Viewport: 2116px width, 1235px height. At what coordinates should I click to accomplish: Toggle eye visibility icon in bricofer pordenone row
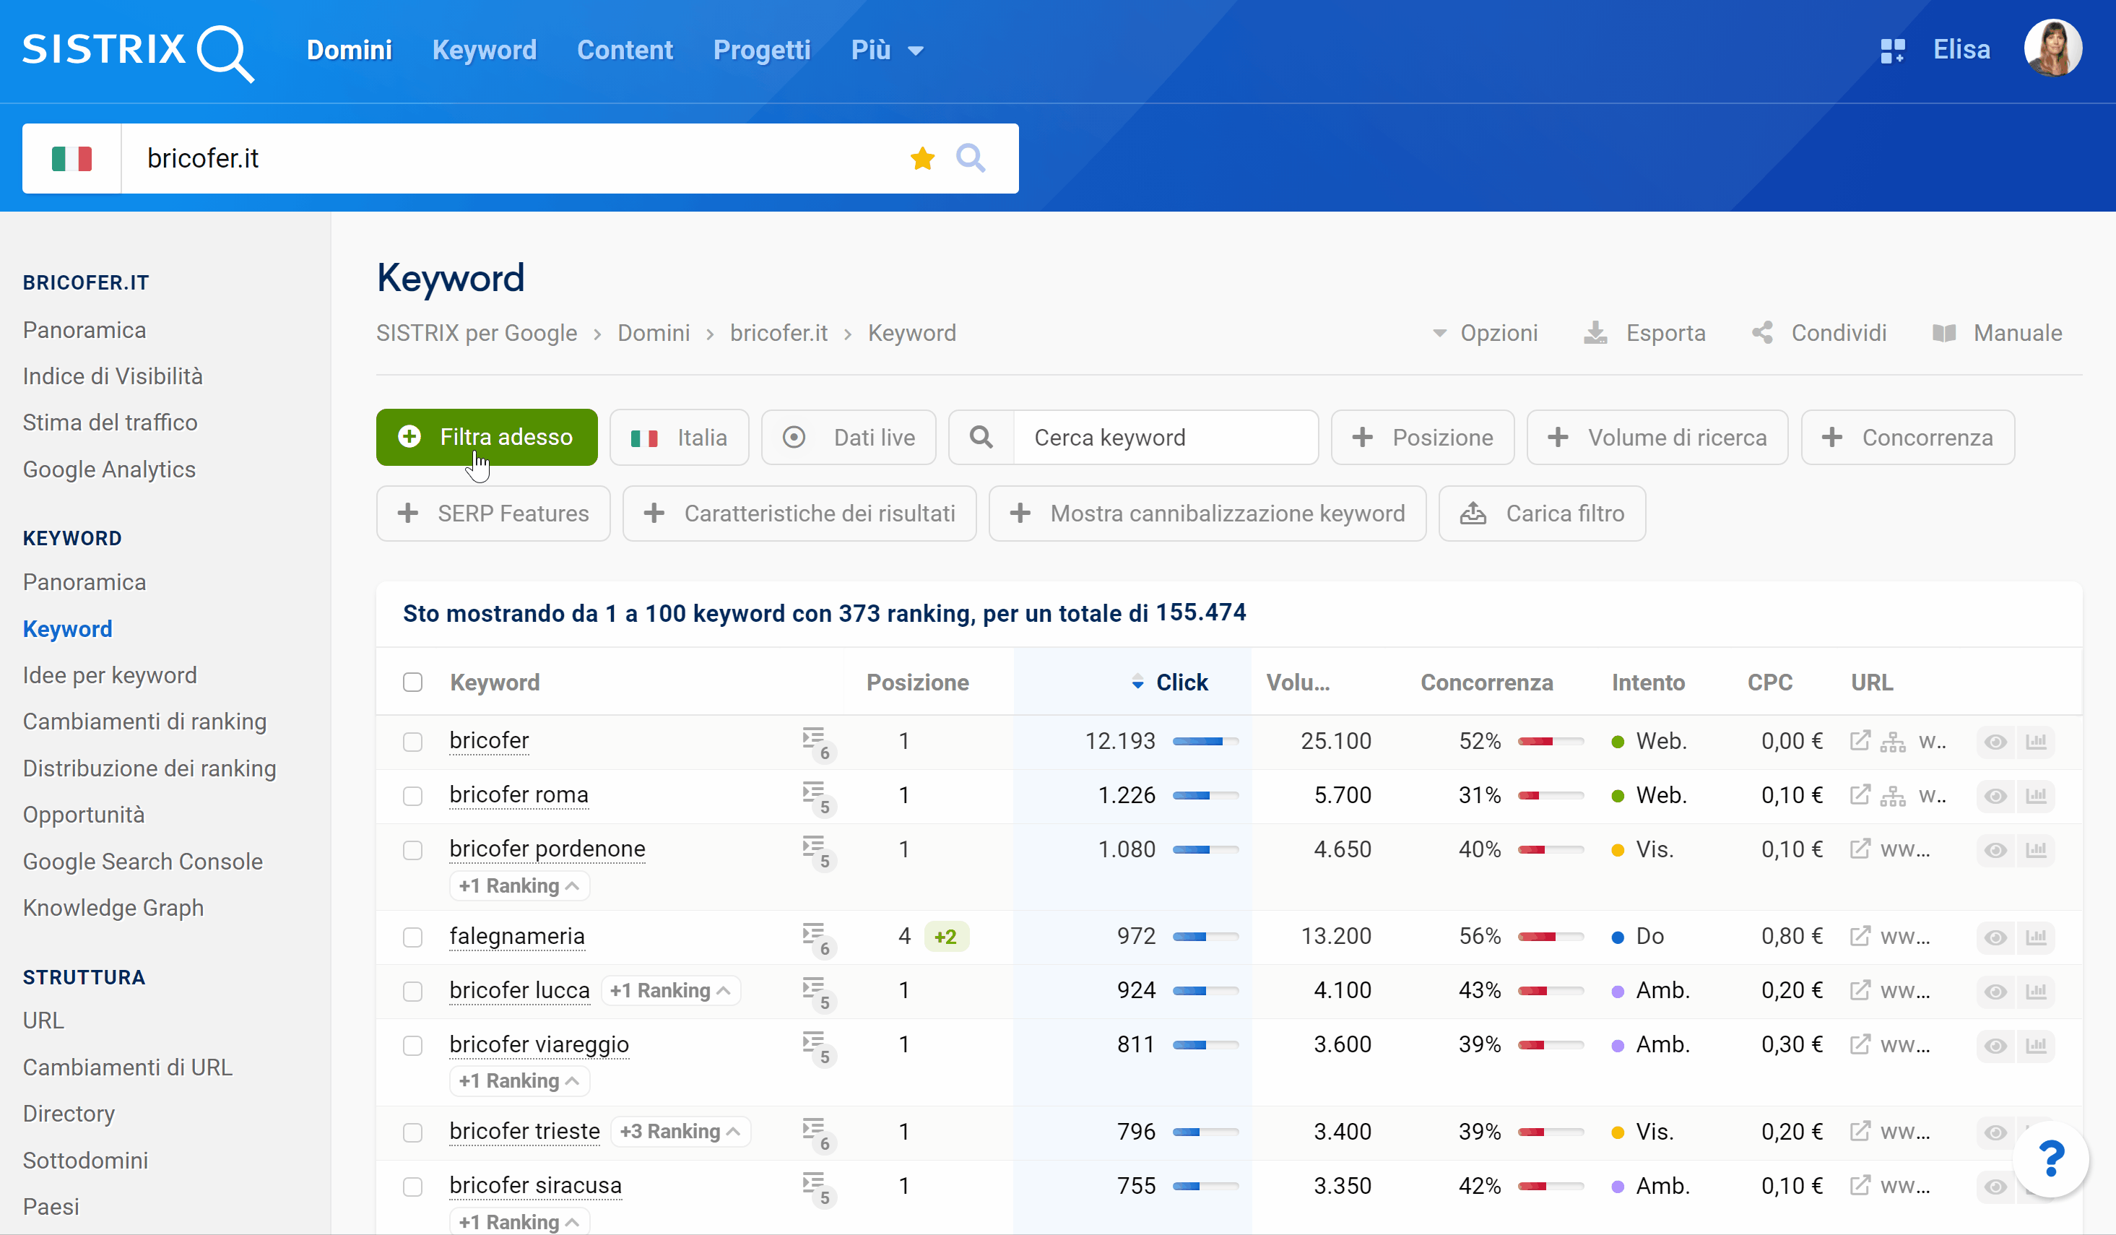pos(1995,849)
